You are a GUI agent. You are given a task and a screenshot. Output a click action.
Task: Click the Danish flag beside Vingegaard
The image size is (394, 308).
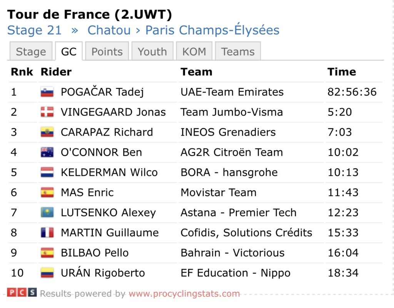click(x=47, y=112)
